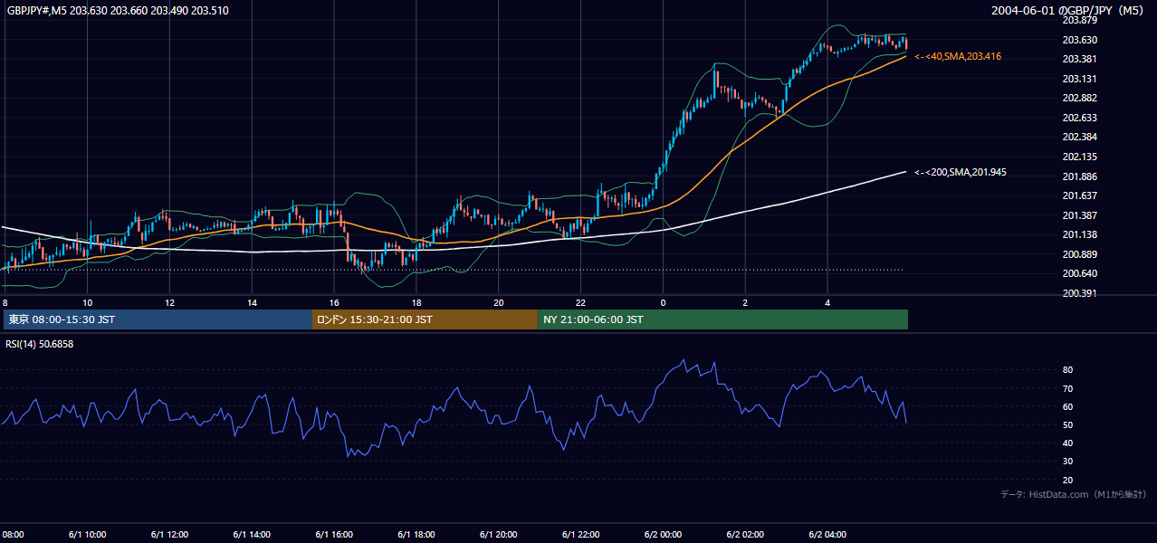This screenshot has height=543, width=1157.
Task: Click RSI scale level 20
Action: point(1068,480)
